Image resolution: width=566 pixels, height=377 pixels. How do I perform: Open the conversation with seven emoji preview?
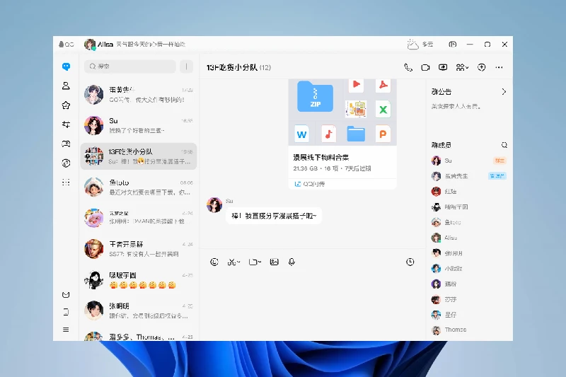(138, 280)
